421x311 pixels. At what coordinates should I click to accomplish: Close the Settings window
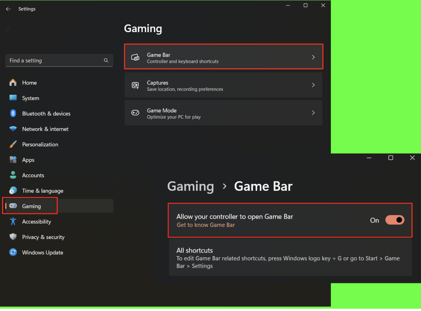(323, 5)
